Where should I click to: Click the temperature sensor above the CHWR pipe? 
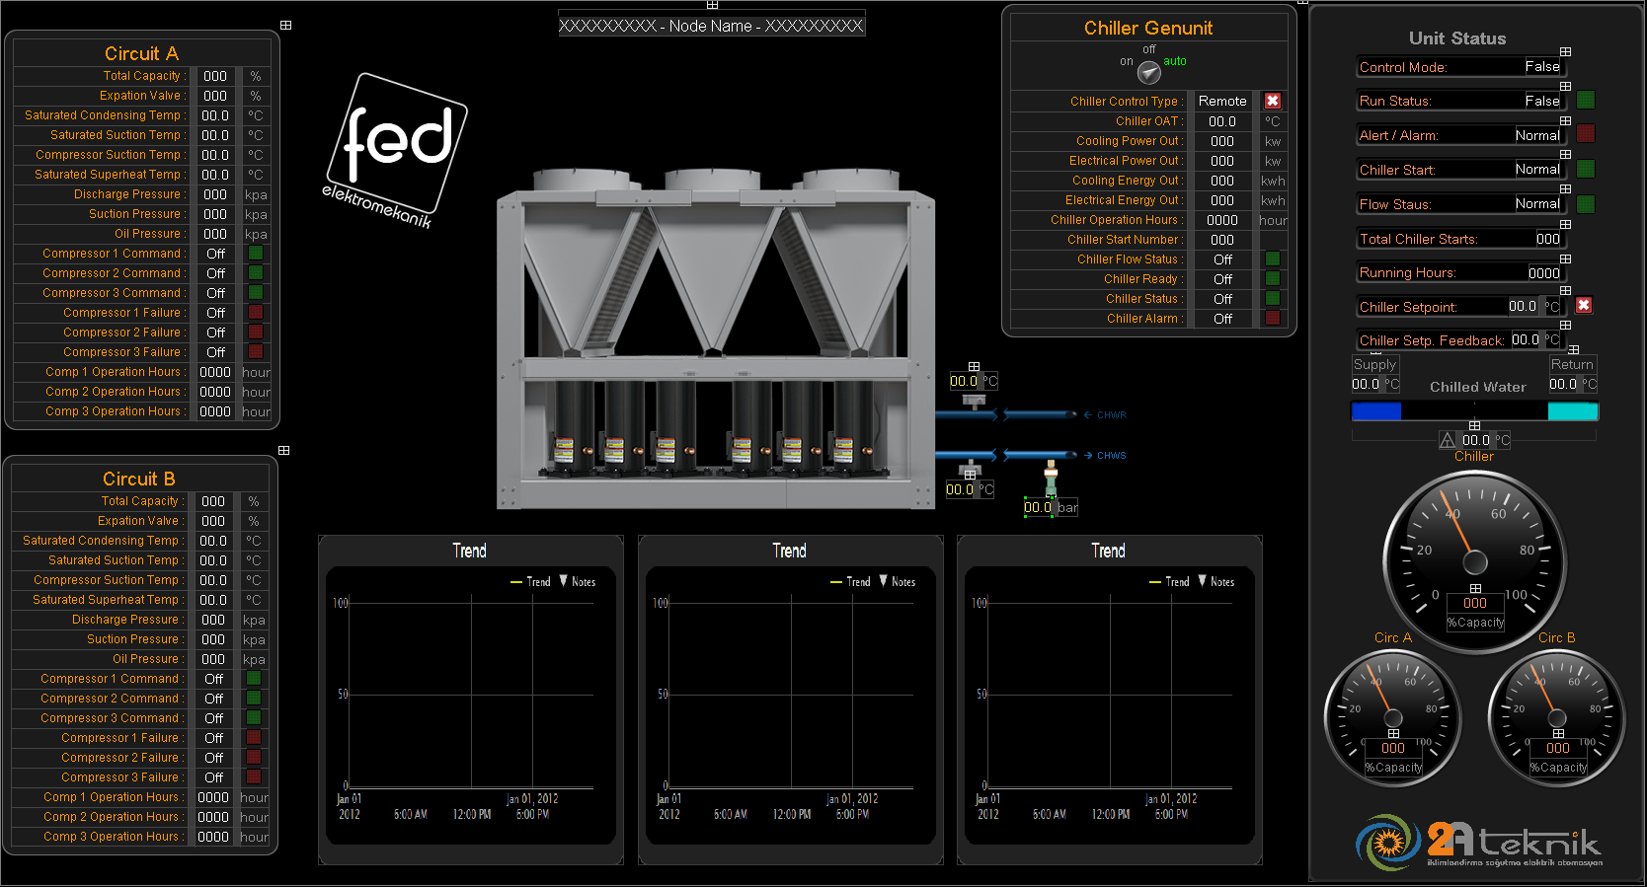click(974, 399)
